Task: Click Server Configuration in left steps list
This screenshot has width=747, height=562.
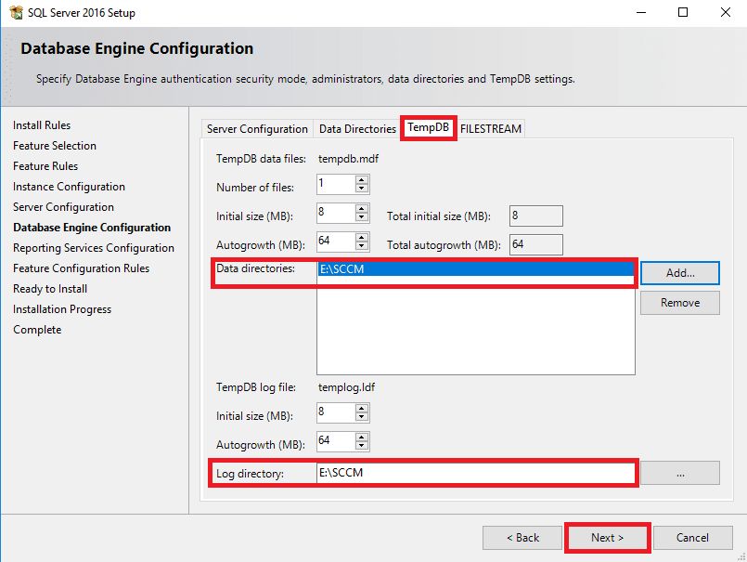Action: 63,207
